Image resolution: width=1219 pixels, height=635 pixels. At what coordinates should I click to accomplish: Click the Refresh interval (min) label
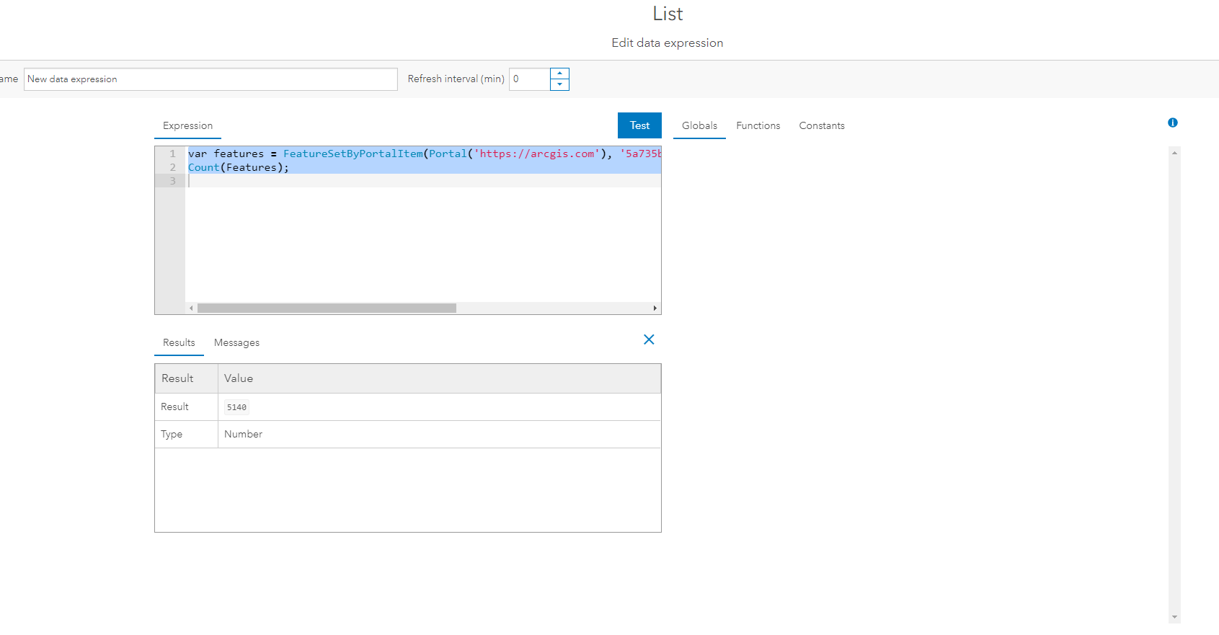coord(456,79)
